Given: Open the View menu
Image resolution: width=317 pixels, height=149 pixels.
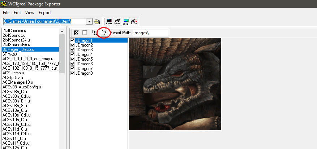Looking at the screenshot, I should point(30,13).
